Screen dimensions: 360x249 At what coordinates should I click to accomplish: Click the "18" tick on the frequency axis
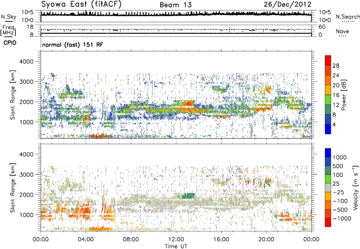pos(30,27)
